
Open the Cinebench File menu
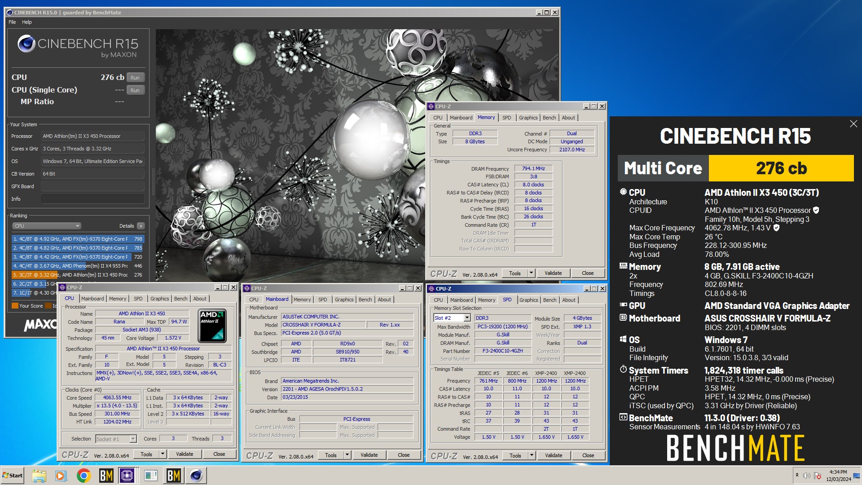(12, 22)
